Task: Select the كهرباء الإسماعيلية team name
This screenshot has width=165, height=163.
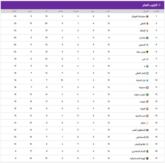Action: (x=137, y=158)
